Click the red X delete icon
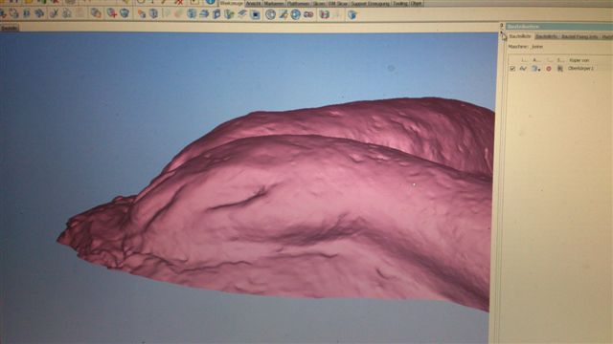This screenshot has height=344, width=613. pyautogui.click(x=179, y=2)
